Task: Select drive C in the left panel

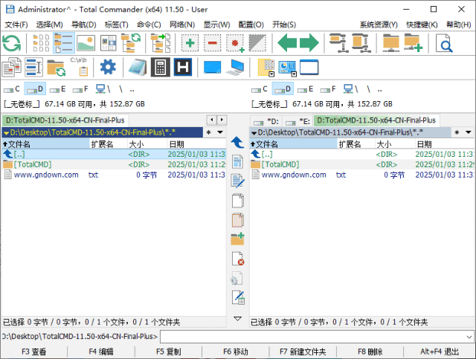Action: 13,89
